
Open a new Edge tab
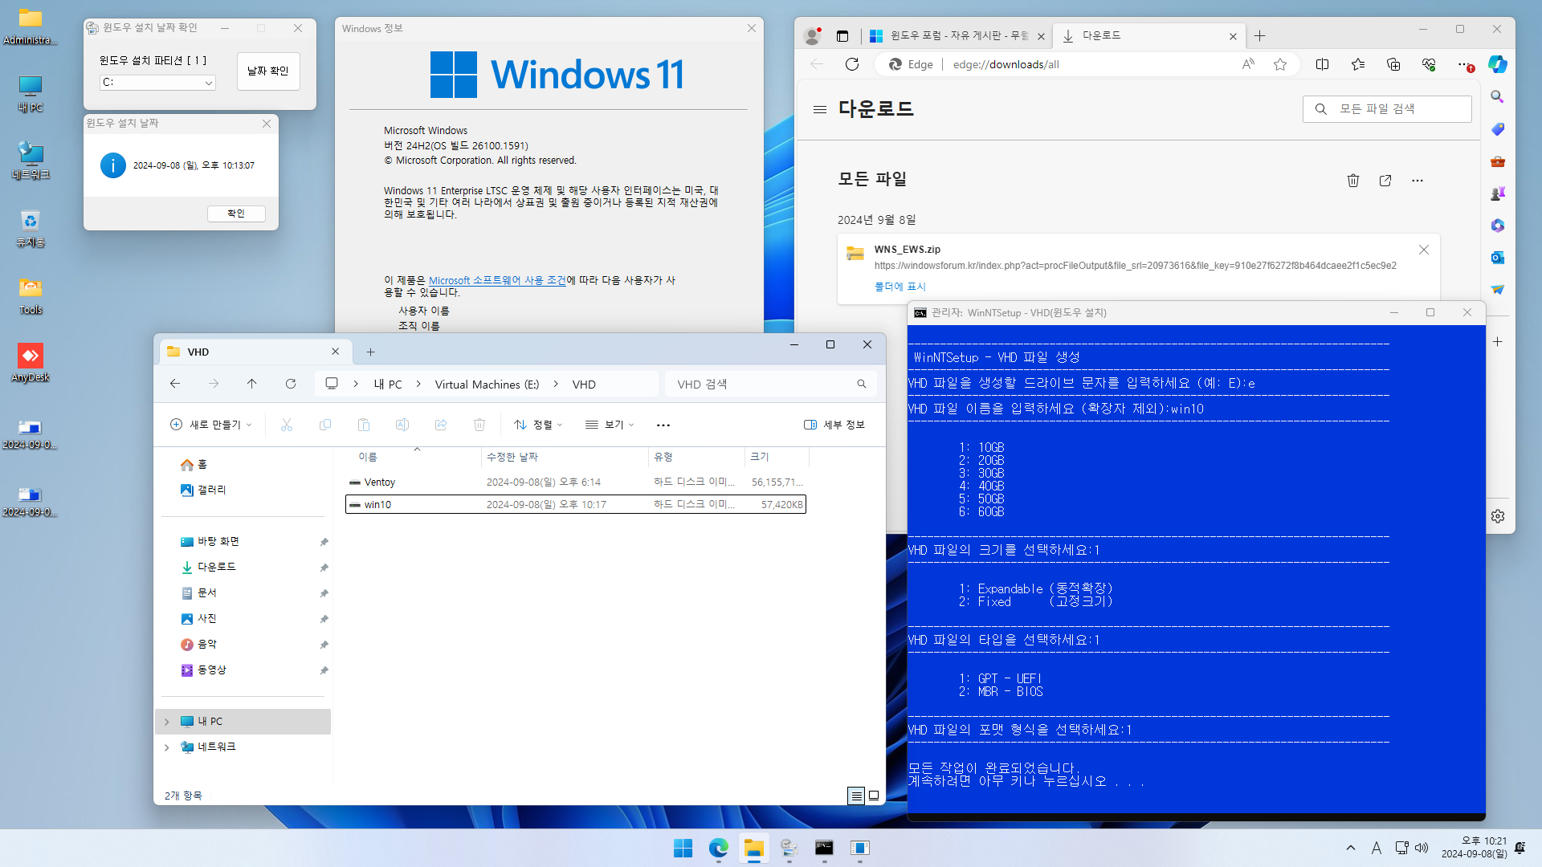[1259, 36]
